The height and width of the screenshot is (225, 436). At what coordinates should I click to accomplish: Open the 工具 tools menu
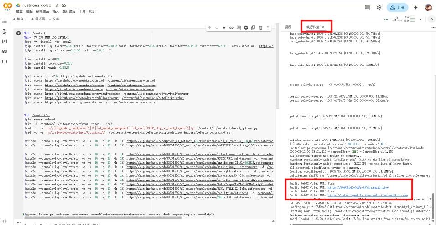pyautogui.click(x=82, y=11)
